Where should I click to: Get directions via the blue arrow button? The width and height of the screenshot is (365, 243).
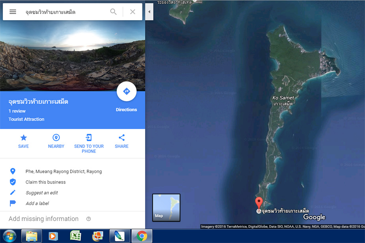(x=126, y=91)
